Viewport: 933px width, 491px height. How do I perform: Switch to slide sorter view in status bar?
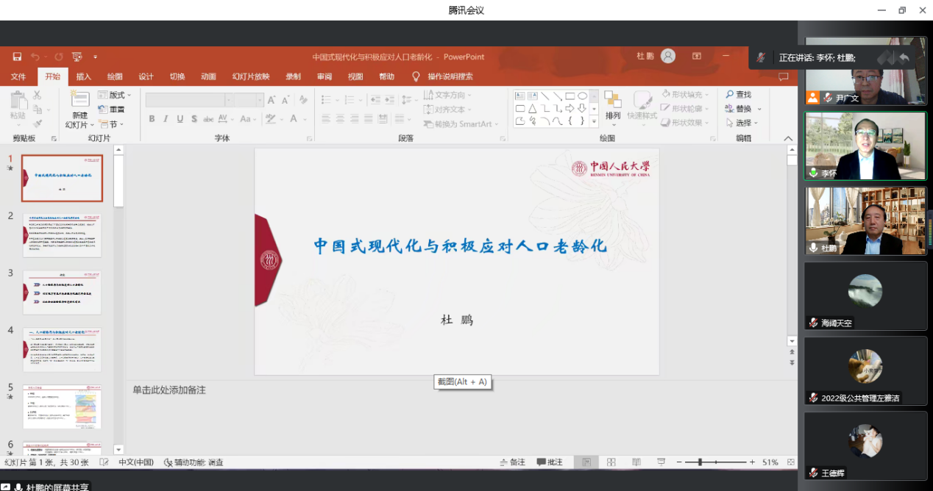pyautogui.click(x=611, y=462)
